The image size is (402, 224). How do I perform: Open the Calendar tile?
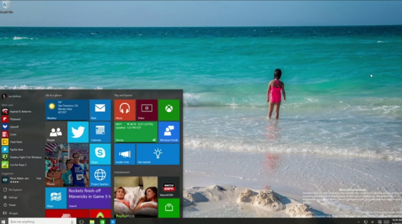100,132
